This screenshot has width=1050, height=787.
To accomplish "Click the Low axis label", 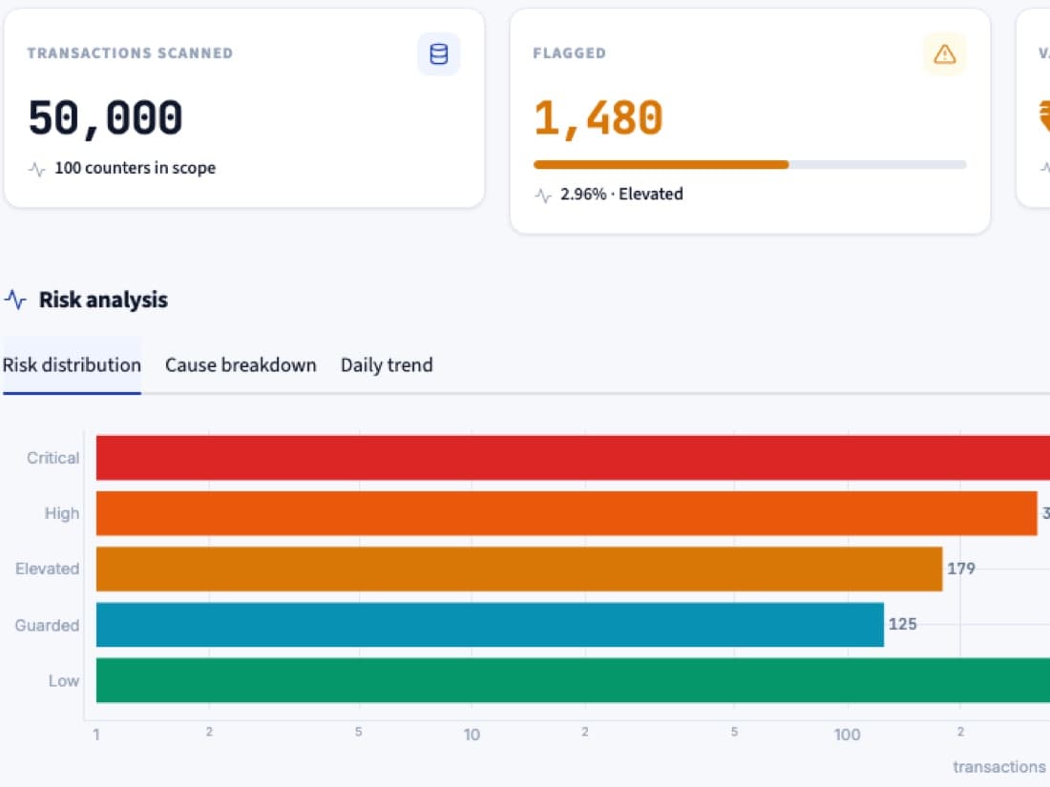I will point(64,680).
